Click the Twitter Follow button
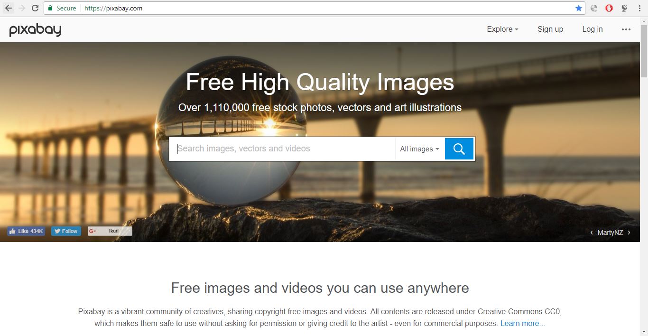Viewport: 648px width, 336px height. coord(66,231)
